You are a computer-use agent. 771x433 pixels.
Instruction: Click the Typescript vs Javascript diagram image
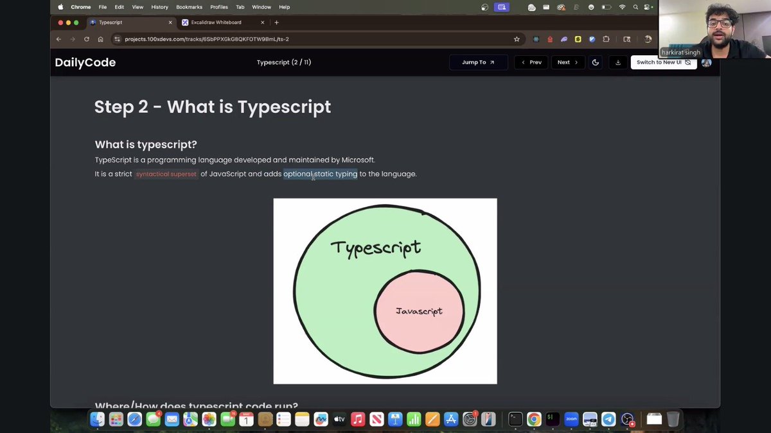pos(385,291)
